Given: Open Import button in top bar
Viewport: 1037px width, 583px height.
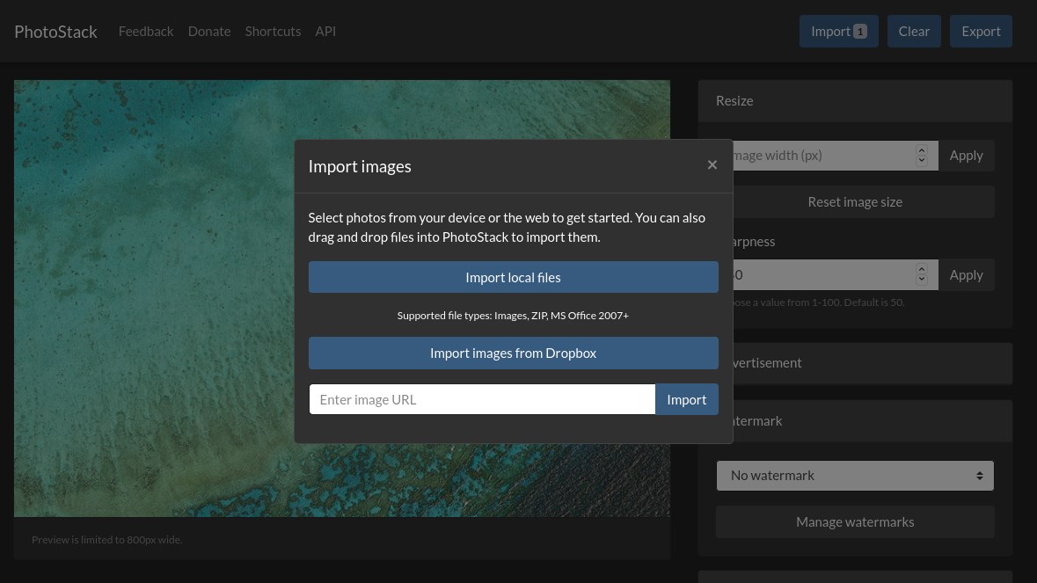Looking at the screenshot, I should 838,31.
